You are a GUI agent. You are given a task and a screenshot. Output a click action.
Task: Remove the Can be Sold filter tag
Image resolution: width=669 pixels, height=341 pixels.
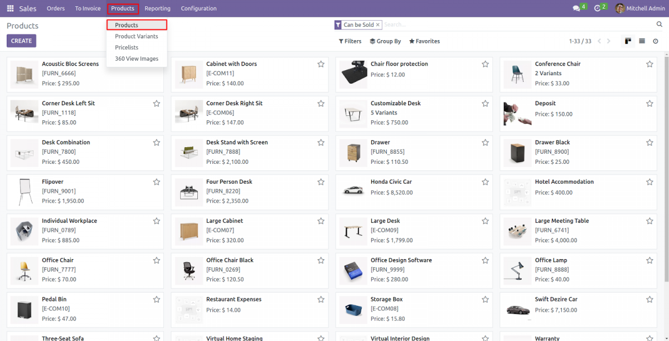(378, 25)
